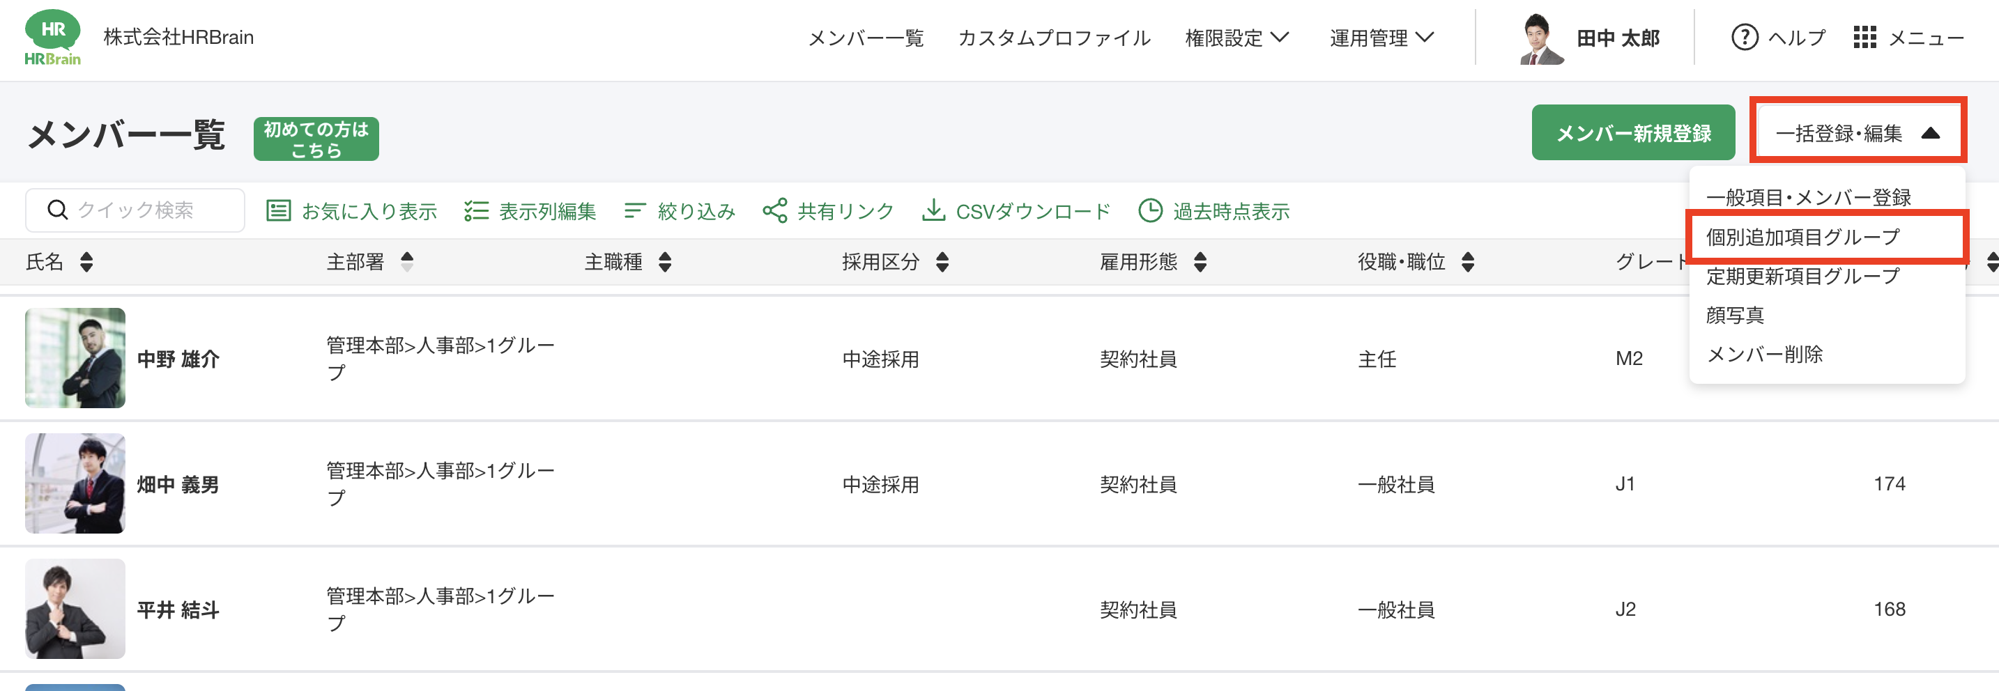Click the share link icon

[x=774, y=211]
